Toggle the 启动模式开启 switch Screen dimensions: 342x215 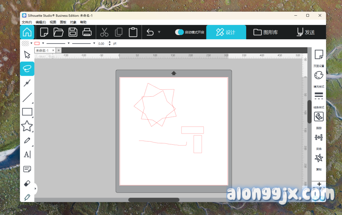180,32
